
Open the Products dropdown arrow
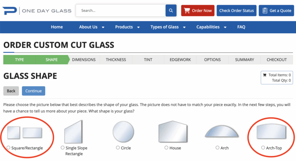tap(138, 27)
